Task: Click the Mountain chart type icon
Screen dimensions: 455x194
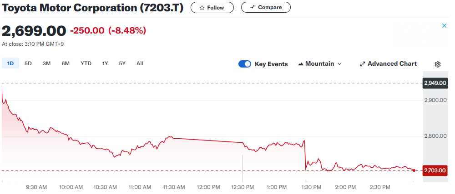Action: [x=301, y=64]
